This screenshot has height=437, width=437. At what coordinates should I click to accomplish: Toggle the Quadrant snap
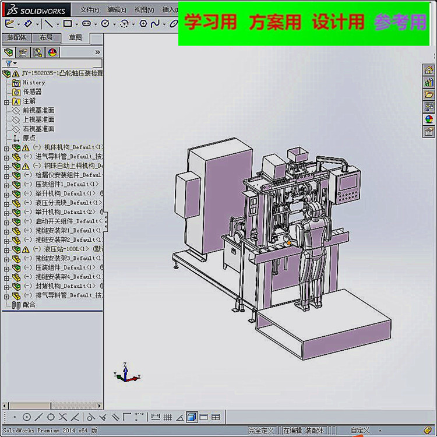51,417
